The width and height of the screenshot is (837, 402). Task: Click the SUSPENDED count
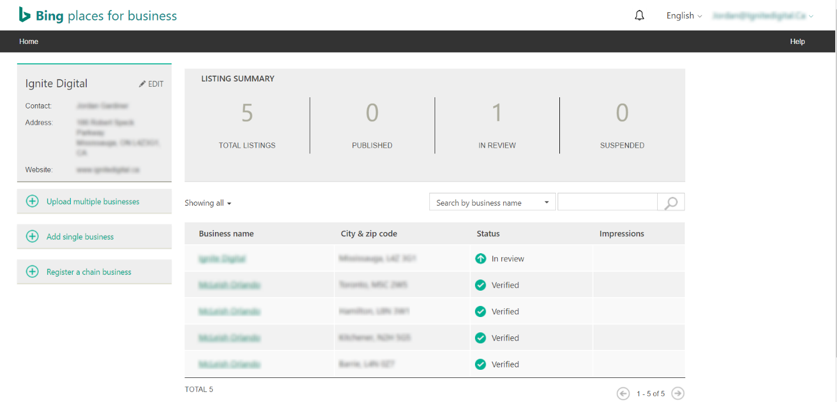(x=622, y=113)
